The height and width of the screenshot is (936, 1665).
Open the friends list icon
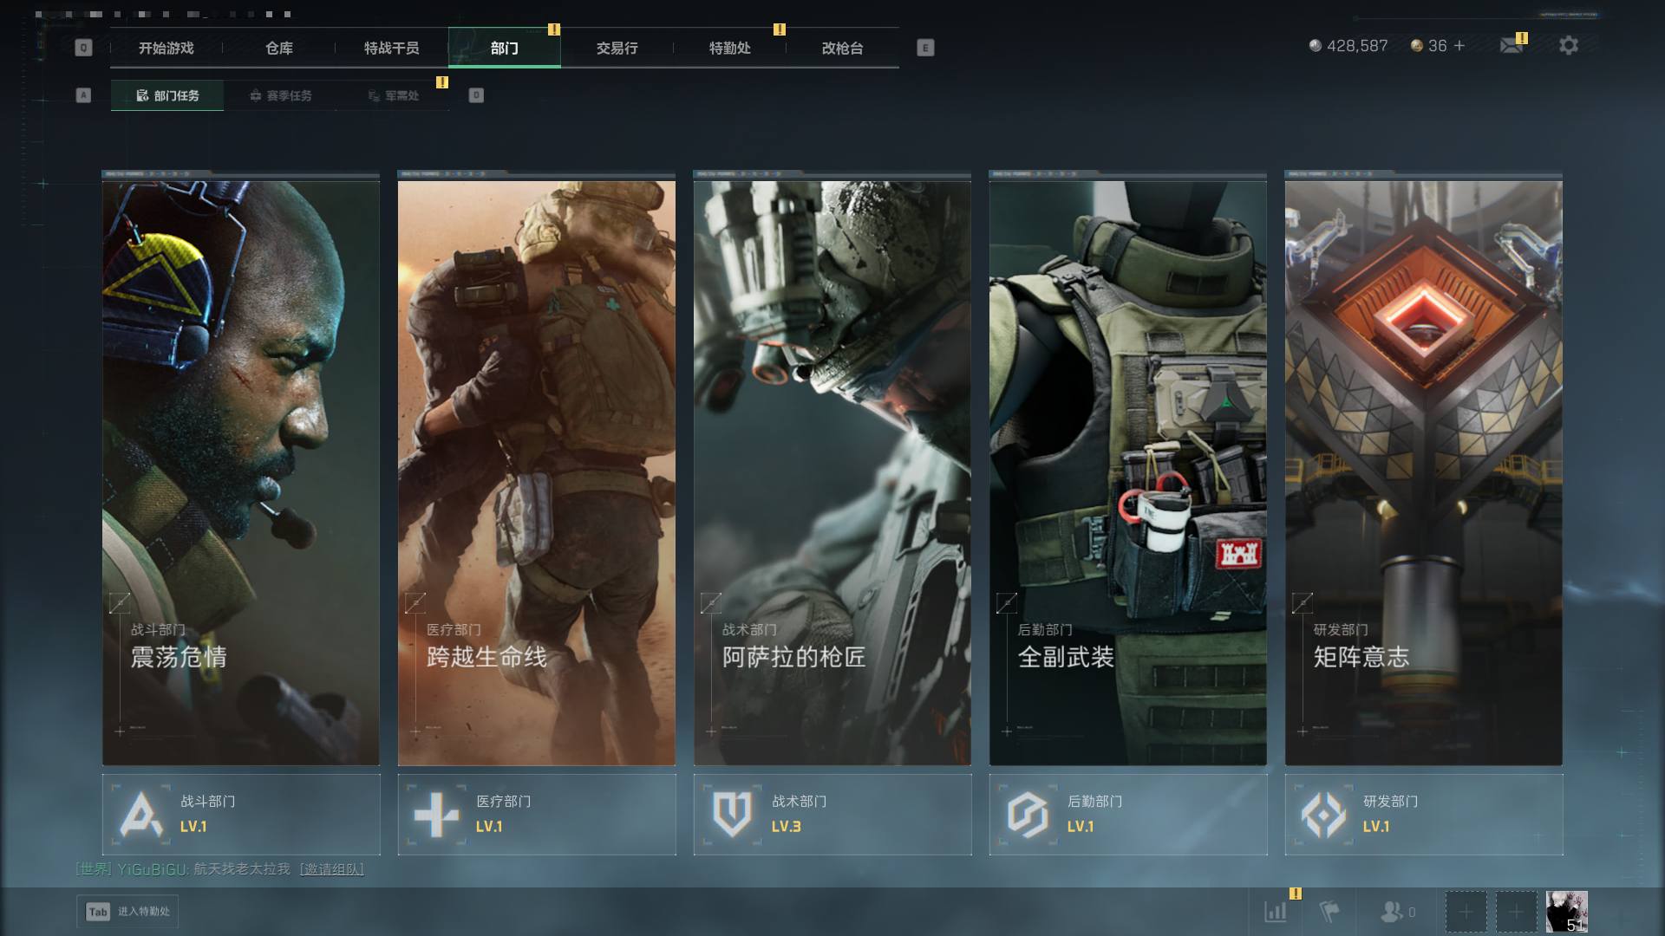click(1392, 912)
